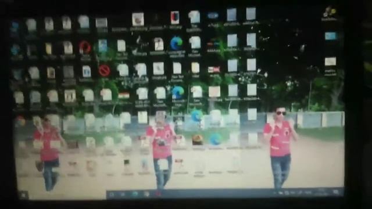Open Task View on the taskbar
Viewport: 372px width, 209px height.
[123, 194]
